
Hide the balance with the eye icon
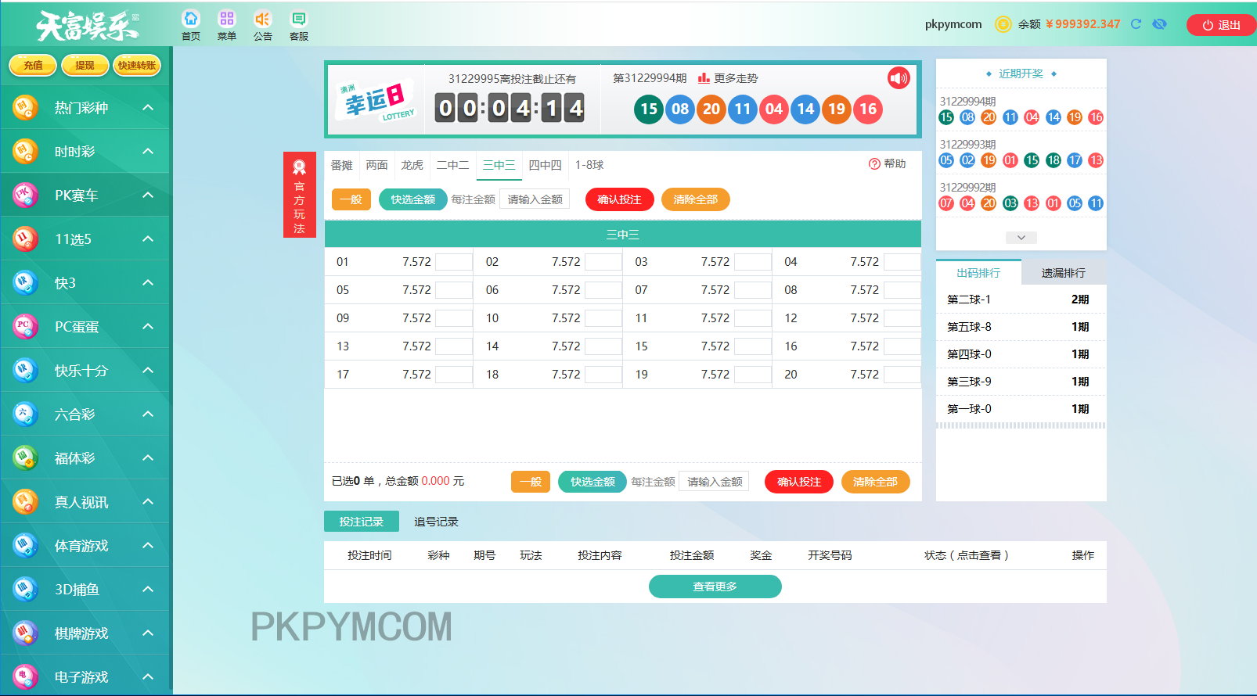point(1159,24)
